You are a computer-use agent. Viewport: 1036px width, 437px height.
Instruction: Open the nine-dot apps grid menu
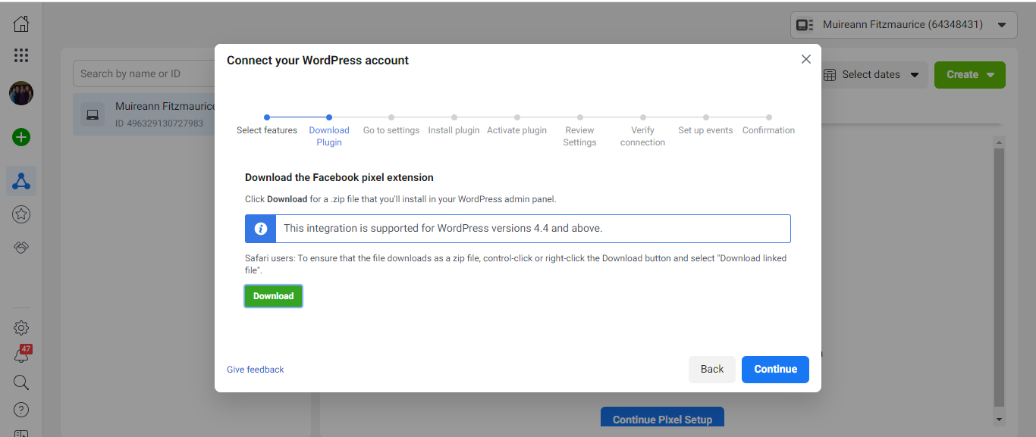coord(21,55)
